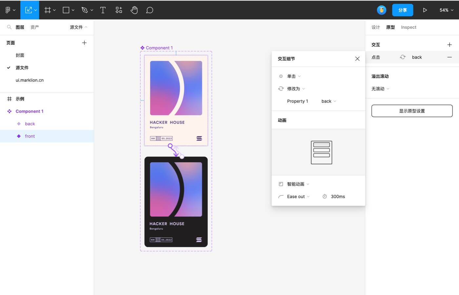Edit the 300ms duration field
This screenshot has height=295, width=459.
[338, 197]
